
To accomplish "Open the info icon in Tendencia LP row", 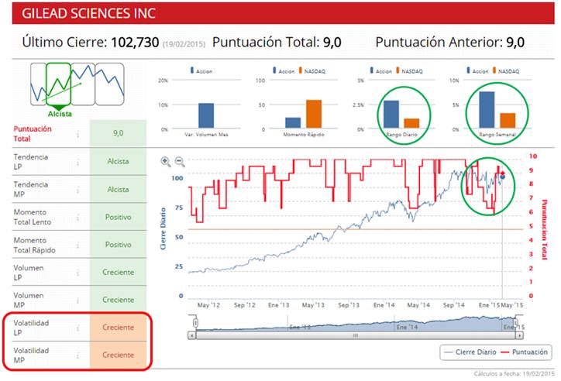I will (x=77, y=162).
